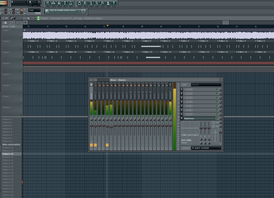The image size is (274, 198).
Task: Select the playlist pencil draw tool
Action: pos(12,18)
